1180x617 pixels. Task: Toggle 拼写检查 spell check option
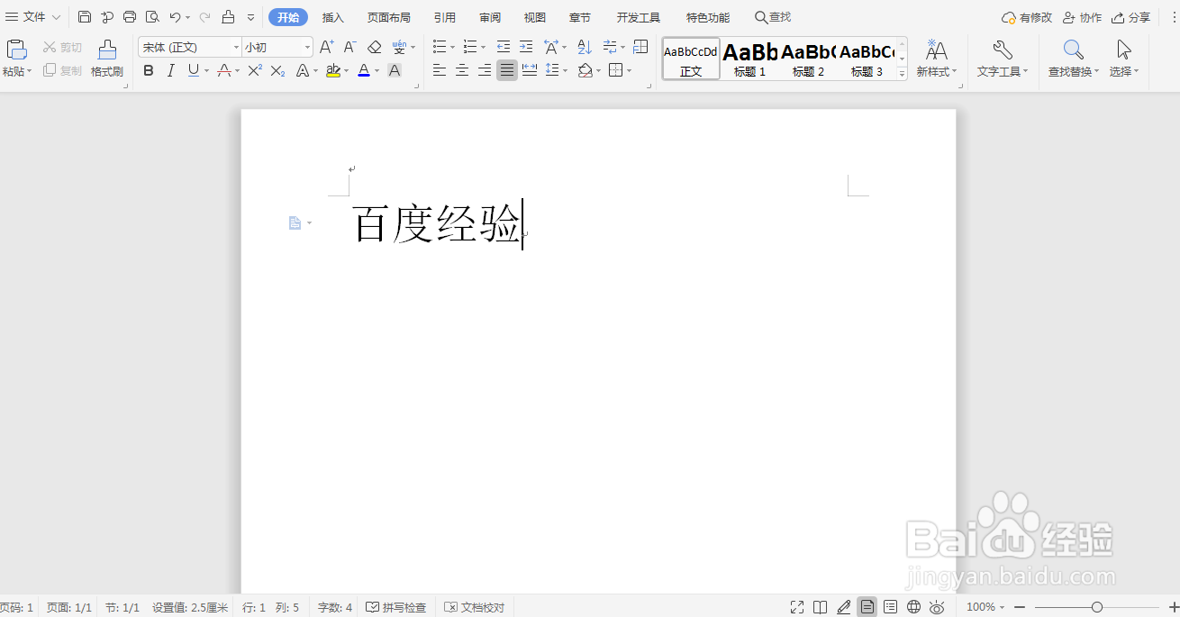coord(396,606)
